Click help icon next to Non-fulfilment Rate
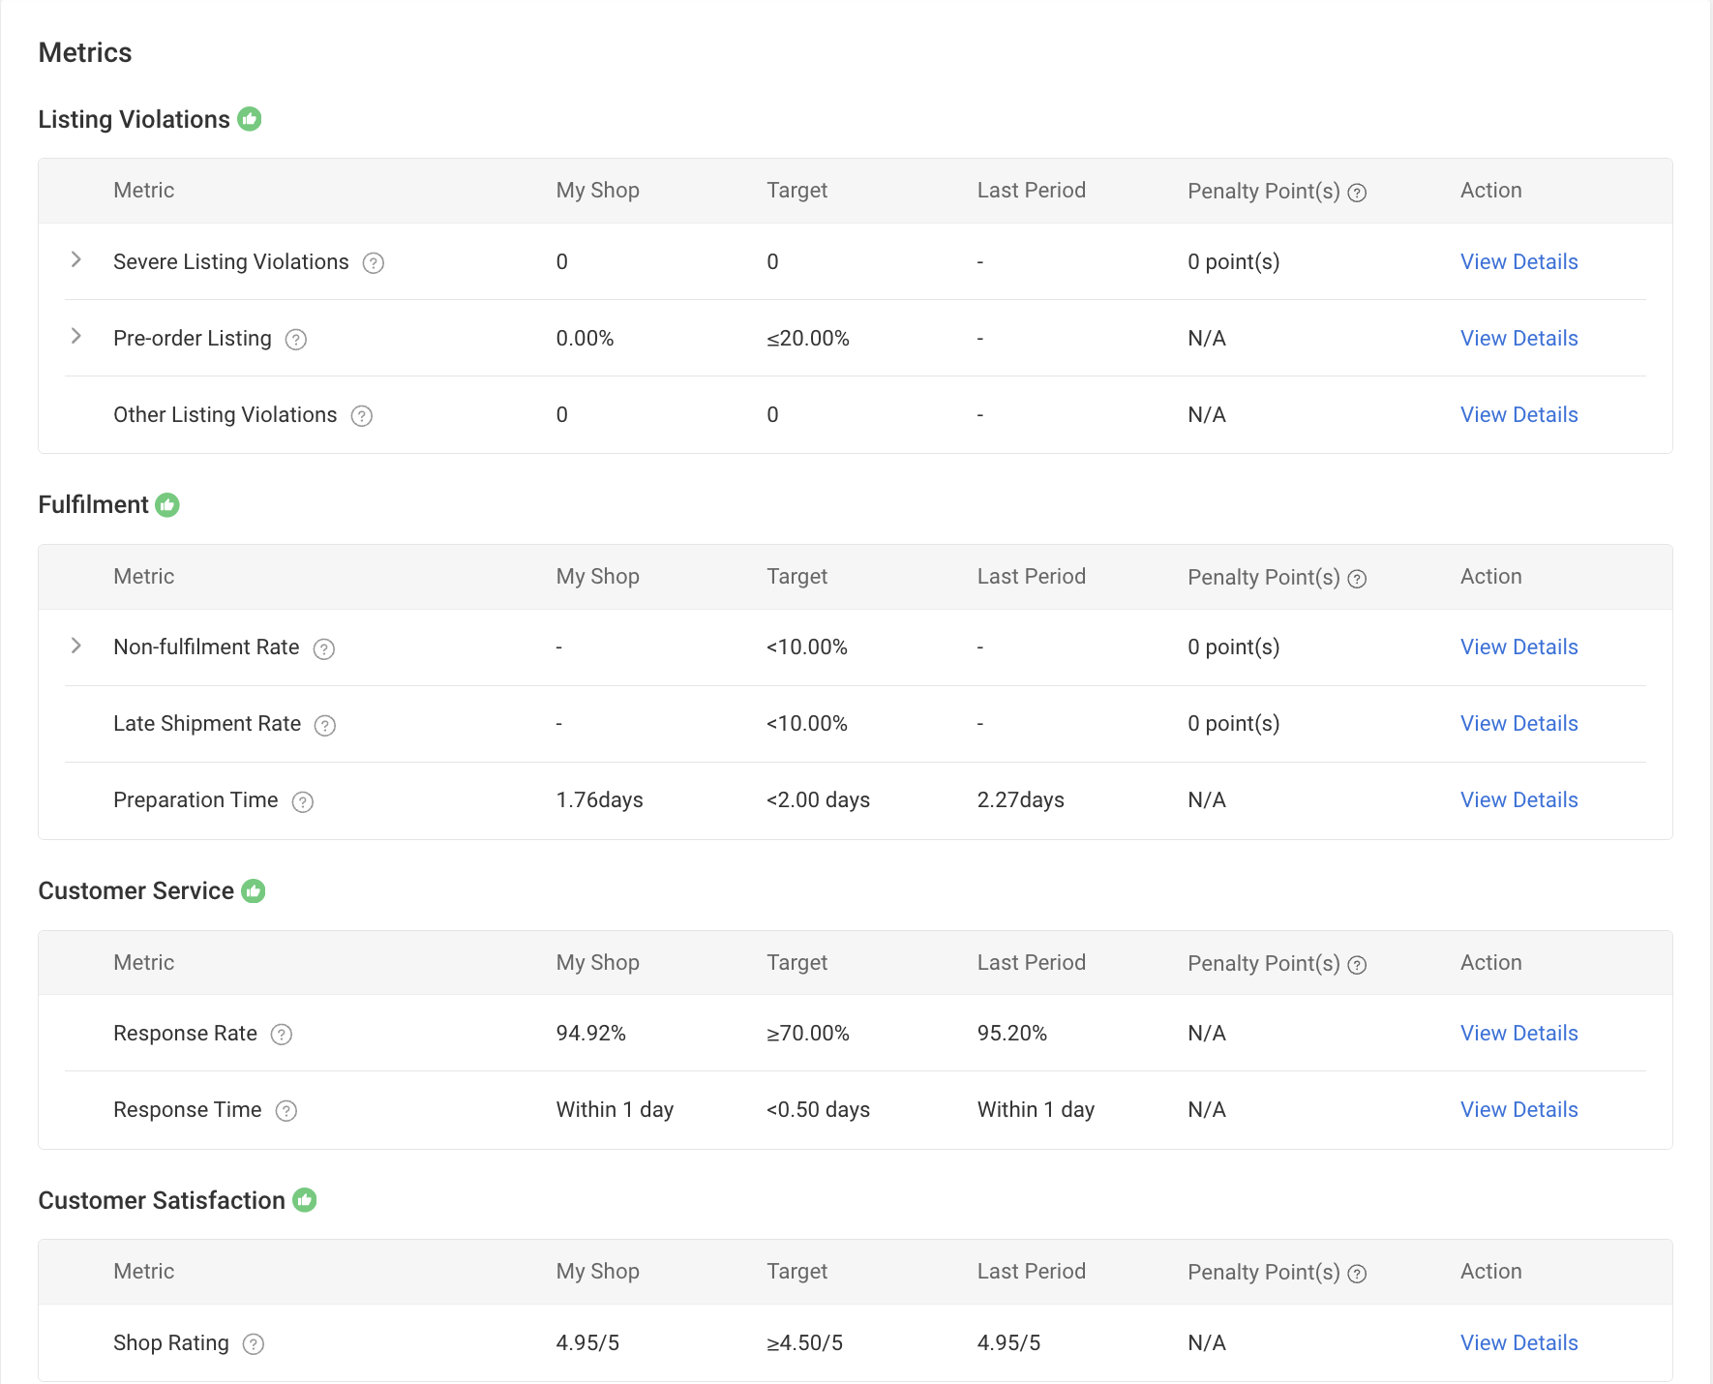Screen dimensions: 1713x1384 (324, 648)
